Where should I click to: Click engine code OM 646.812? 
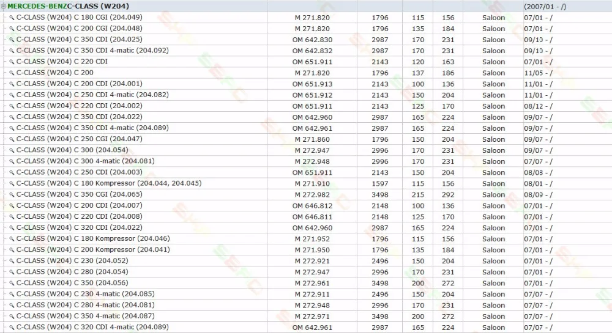coord(312,206)
